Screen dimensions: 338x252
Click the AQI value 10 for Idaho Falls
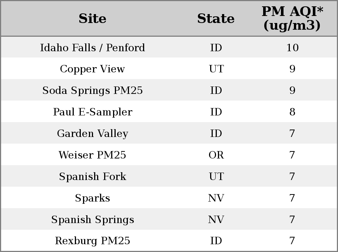(x=292, y=48)
